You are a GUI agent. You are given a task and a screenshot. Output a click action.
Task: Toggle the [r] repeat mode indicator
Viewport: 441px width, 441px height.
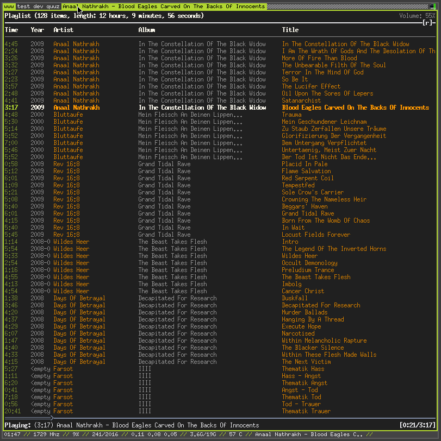coord(427,23)
